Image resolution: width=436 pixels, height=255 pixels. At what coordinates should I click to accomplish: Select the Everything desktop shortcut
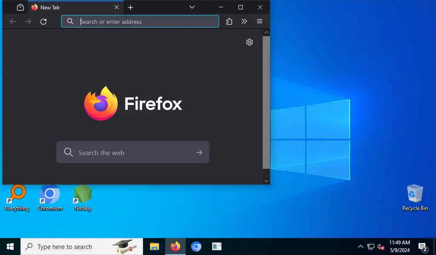[x=17, y=198]
